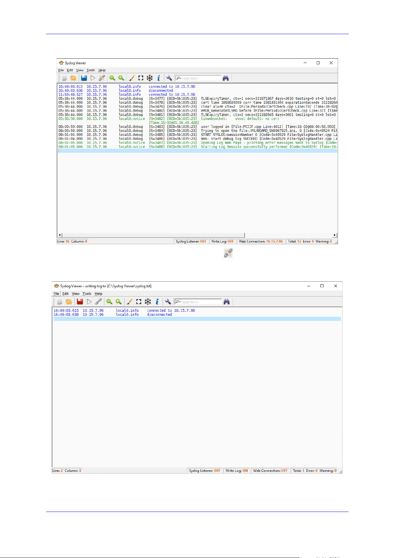The height and width of the screenshot is (558, 395).
Task: Click the broken-link web connection icon in upper toolbar
Action: click(102, 78)
